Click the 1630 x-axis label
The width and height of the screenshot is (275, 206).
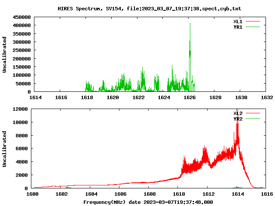(x=241, y=97)
